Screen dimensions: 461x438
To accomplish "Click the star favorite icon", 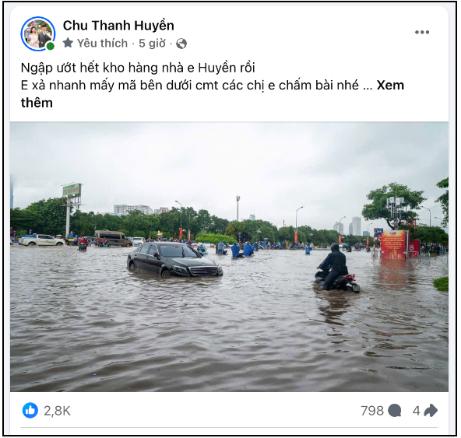I will [68, 44].
